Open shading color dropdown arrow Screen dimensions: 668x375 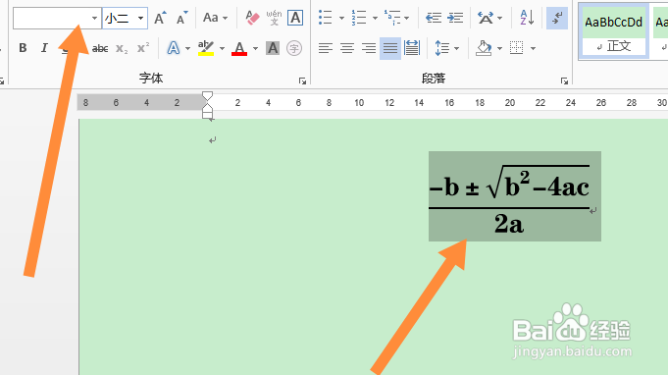[499, 48]
